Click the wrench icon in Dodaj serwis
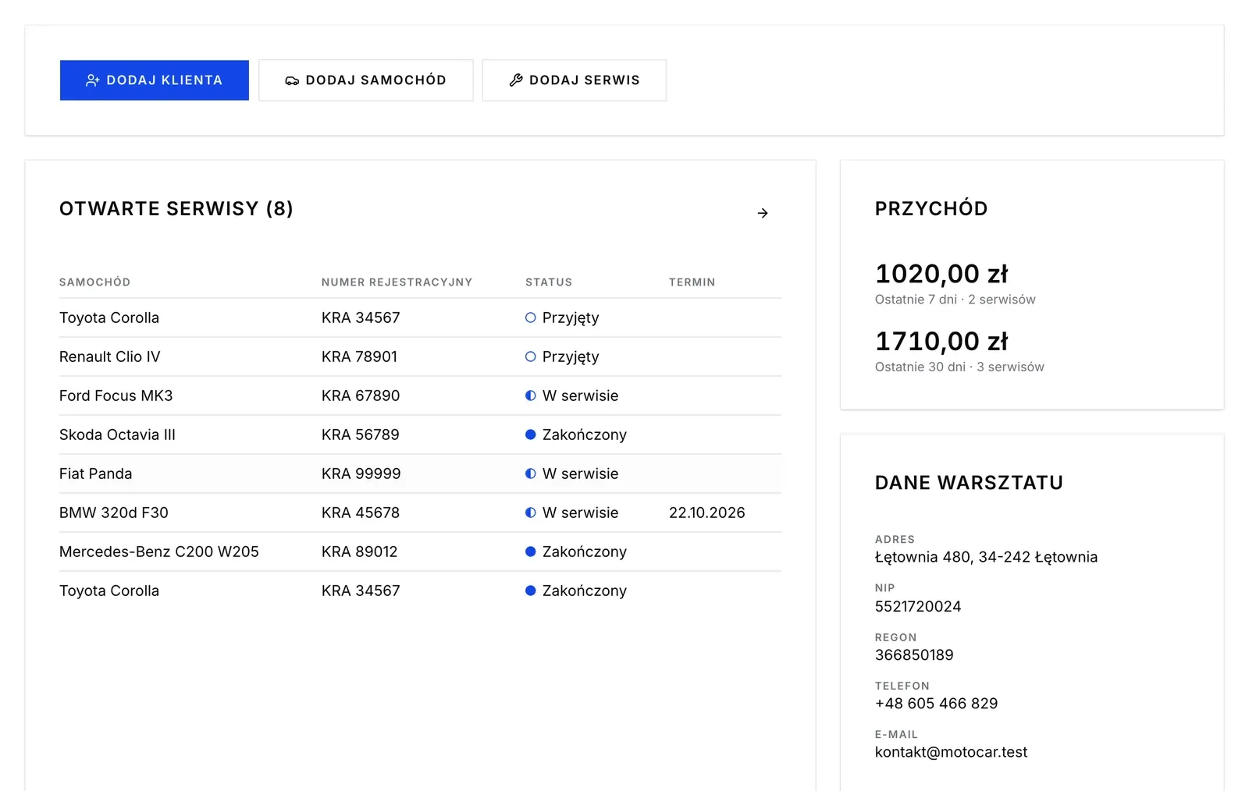The image size is (1249, 791). (516, 80)
